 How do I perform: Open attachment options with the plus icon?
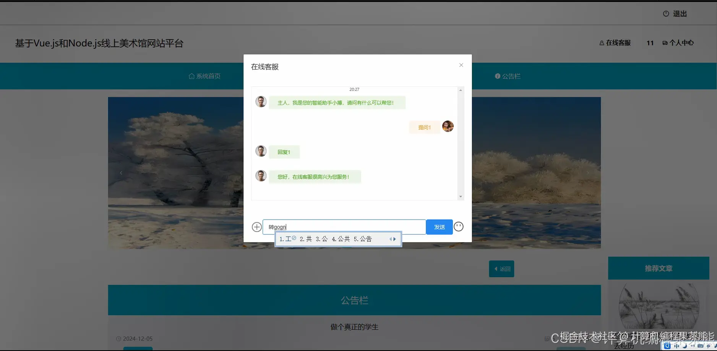coord(256,226)
